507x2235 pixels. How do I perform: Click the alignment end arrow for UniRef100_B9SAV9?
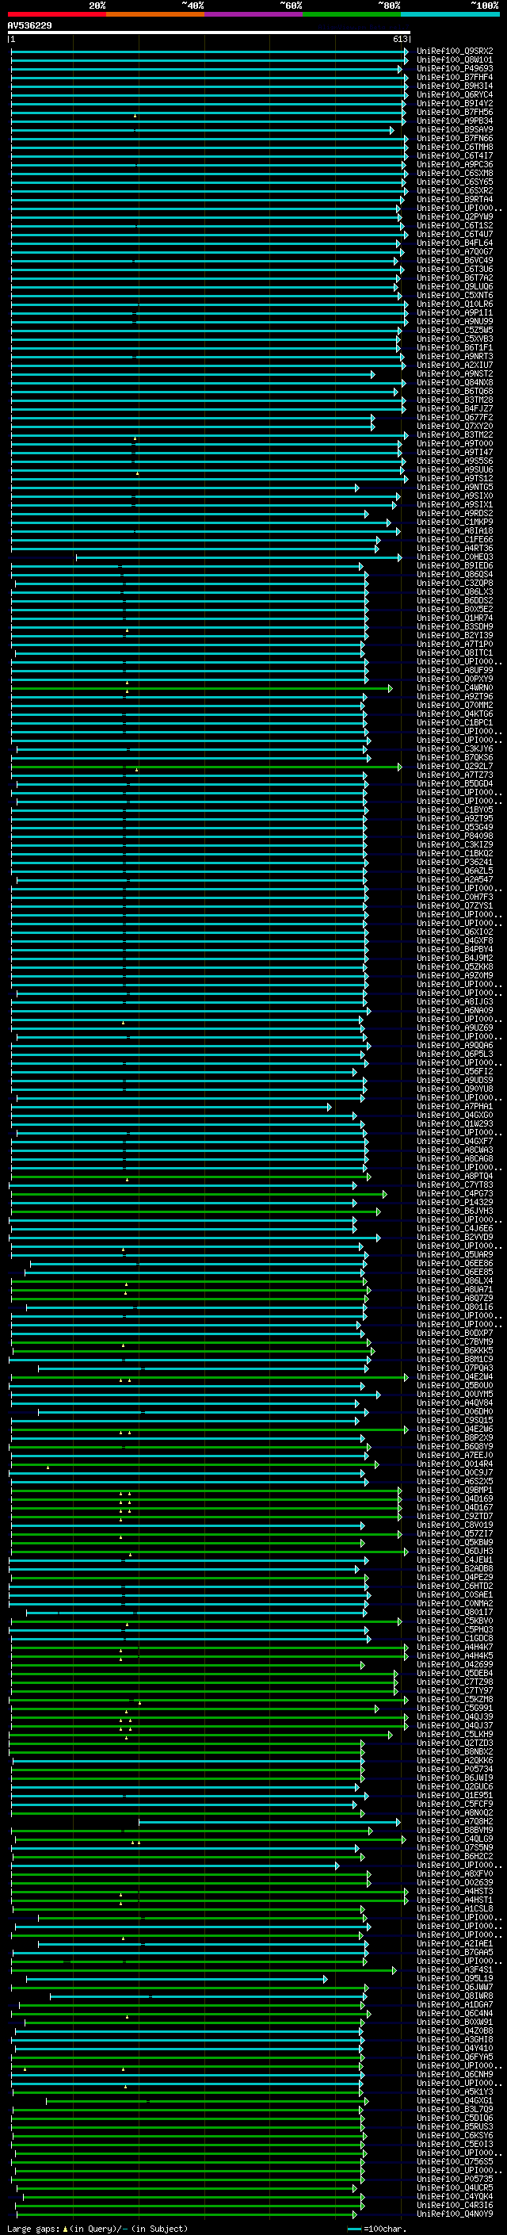(391, 130)
